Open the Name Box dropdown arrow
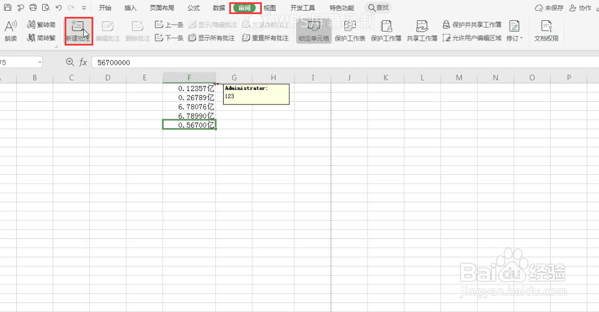The image size is (599, 312). [39, 62]
